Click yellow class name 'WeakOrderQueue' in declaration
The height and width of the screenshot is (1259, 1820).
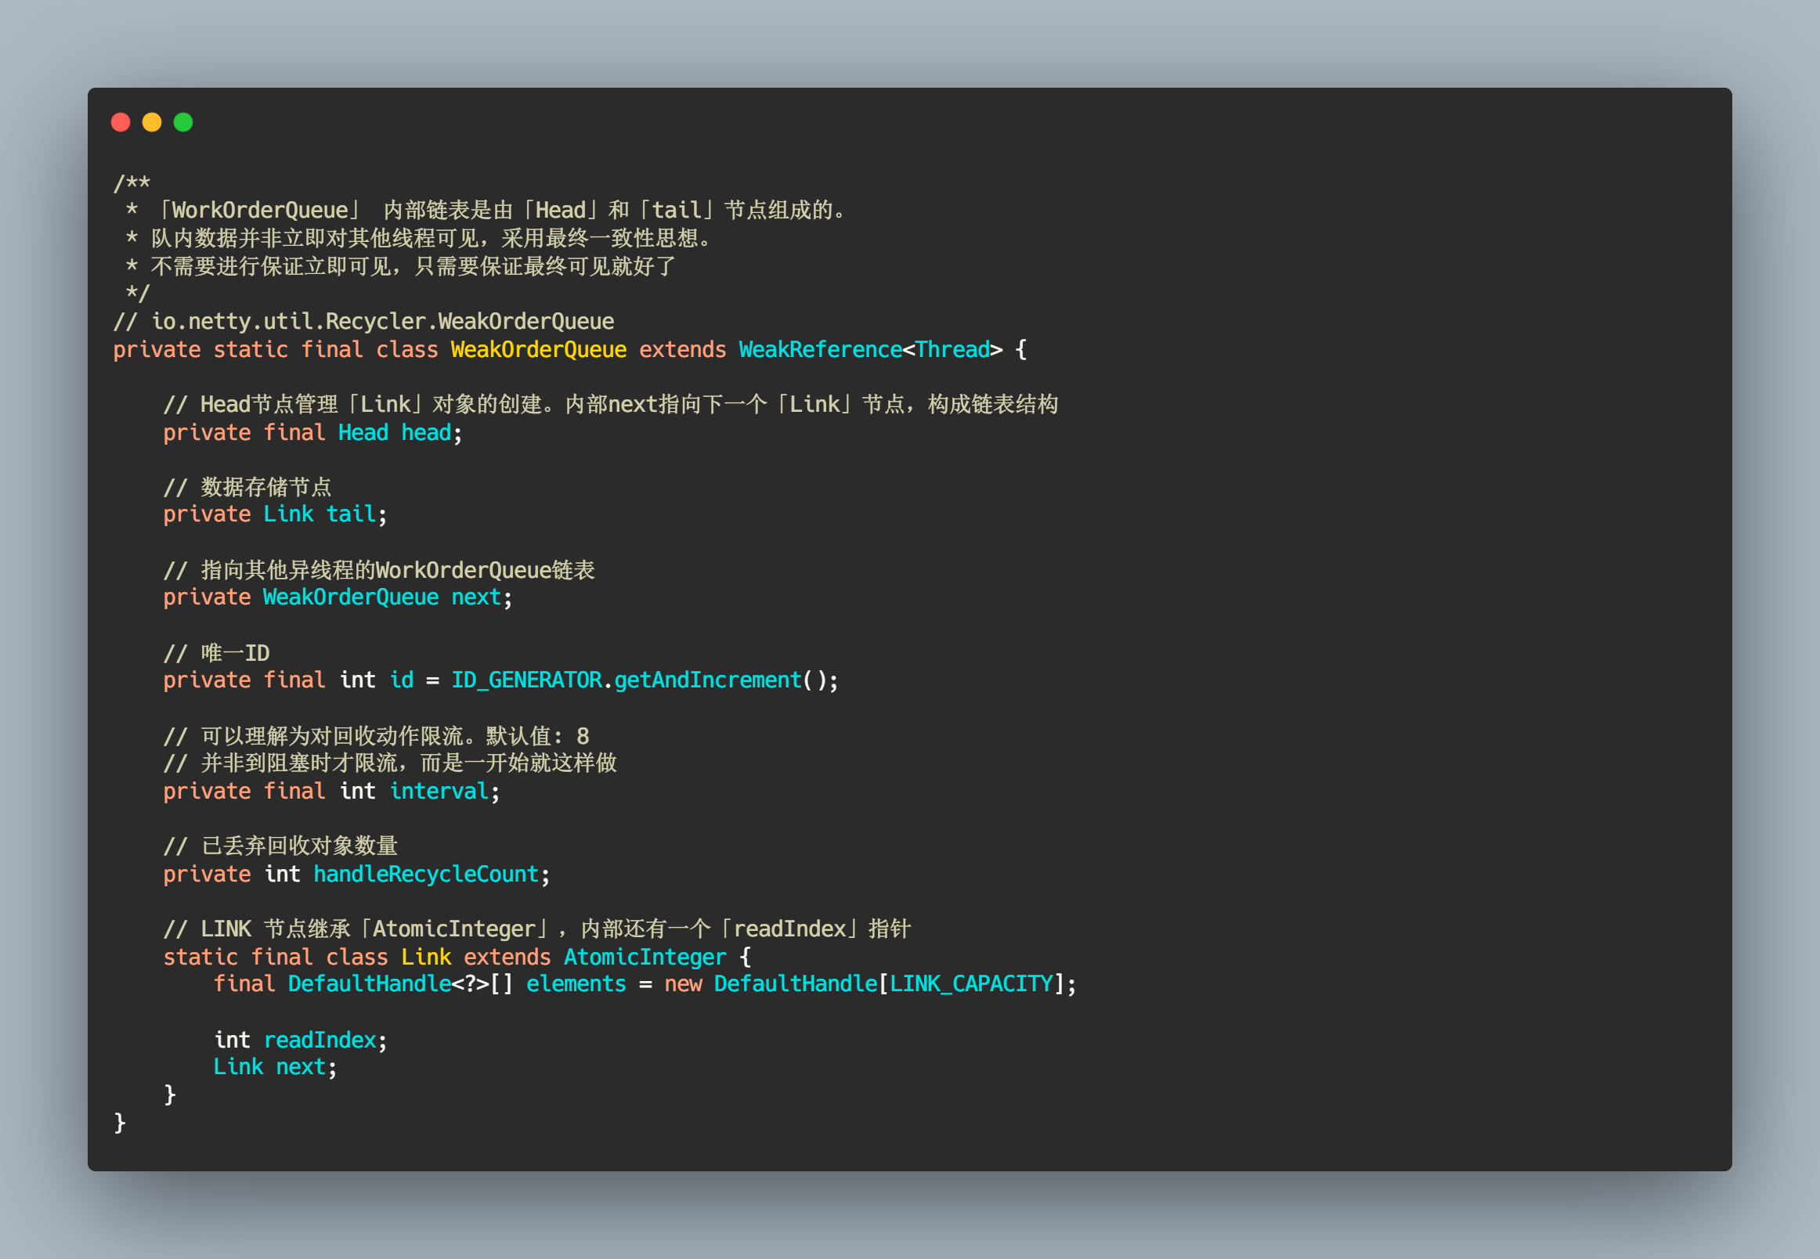tap(539, 349)
